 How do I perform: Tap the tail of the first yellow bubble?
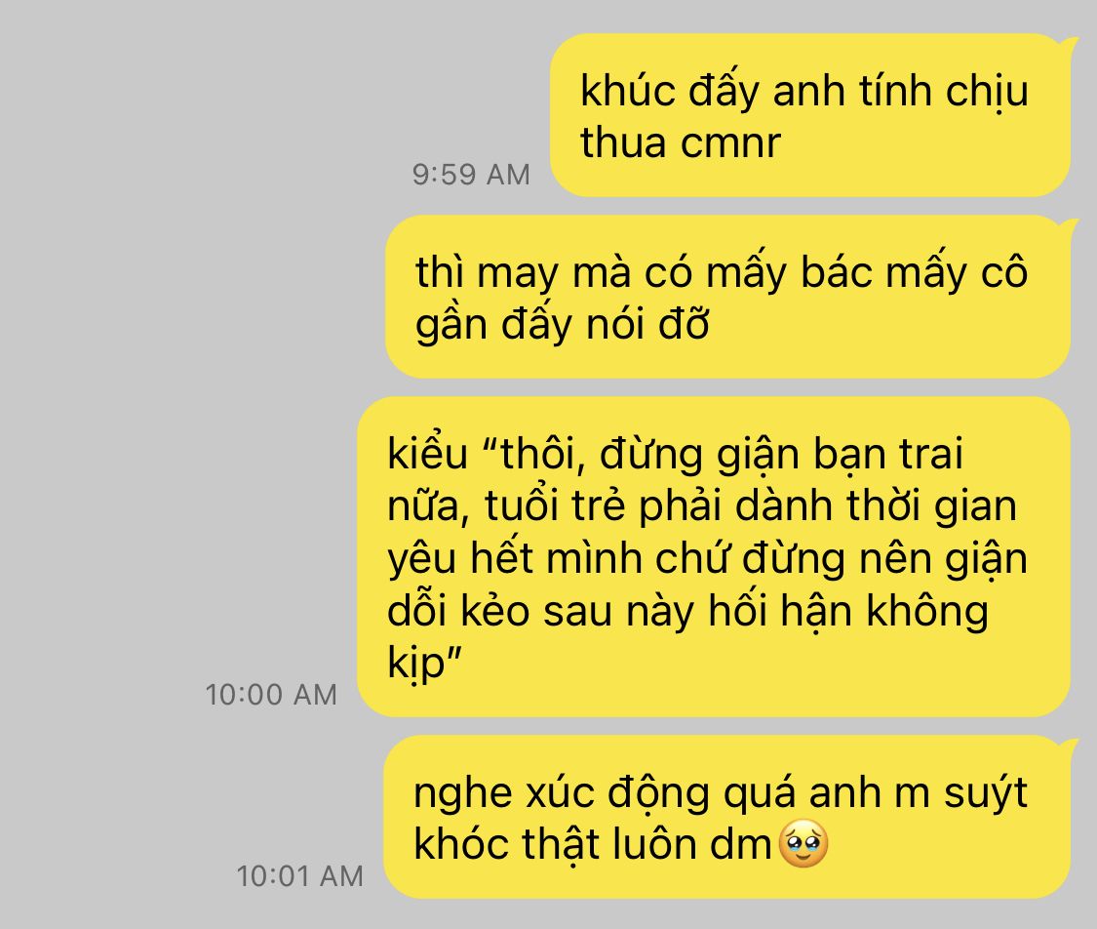click(1069, 44)
